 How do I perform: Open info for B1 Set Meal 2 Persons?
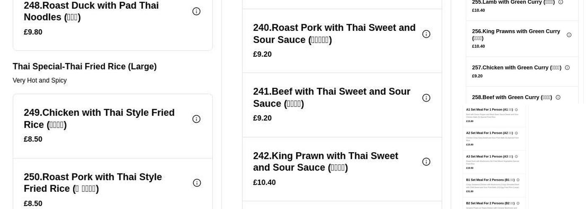(518, 180)
